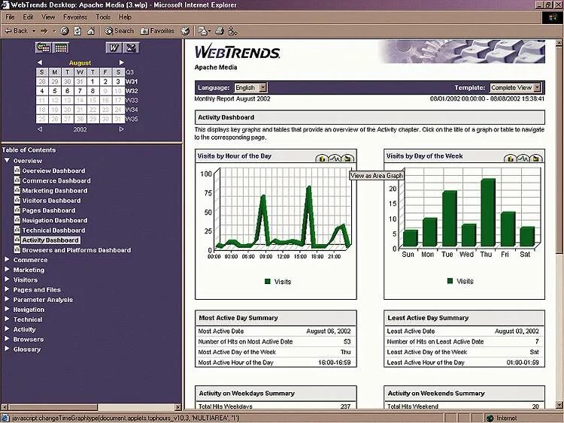Expand the Pages and Files section
Screen dimensions: 564x423
7,289
